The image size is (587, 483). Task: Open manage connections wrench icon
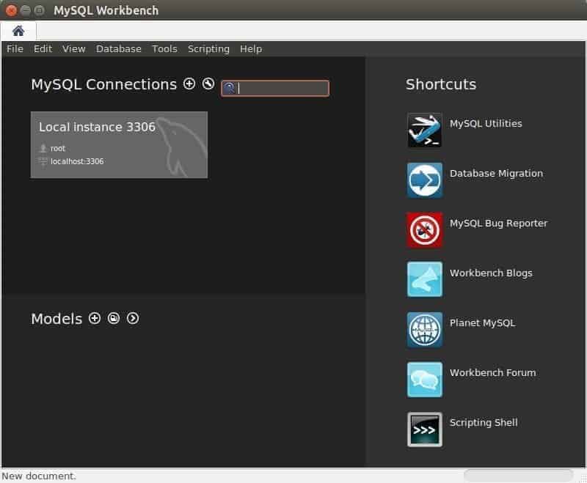point(208,84)
